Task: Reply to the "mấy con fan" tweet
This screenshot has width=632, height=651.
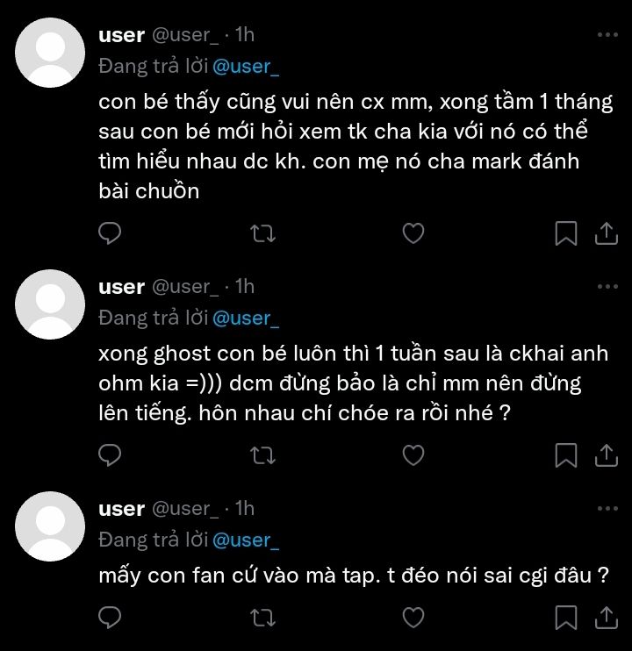Action: [110, 618]
